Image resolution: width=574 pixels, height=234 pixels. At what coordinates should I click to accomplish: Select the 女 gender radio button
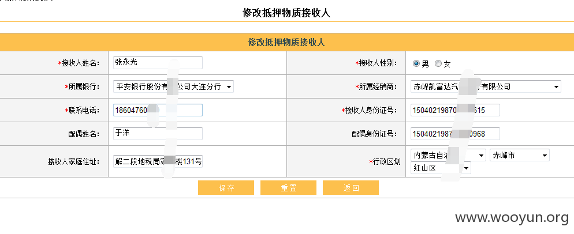pos(438,63)
